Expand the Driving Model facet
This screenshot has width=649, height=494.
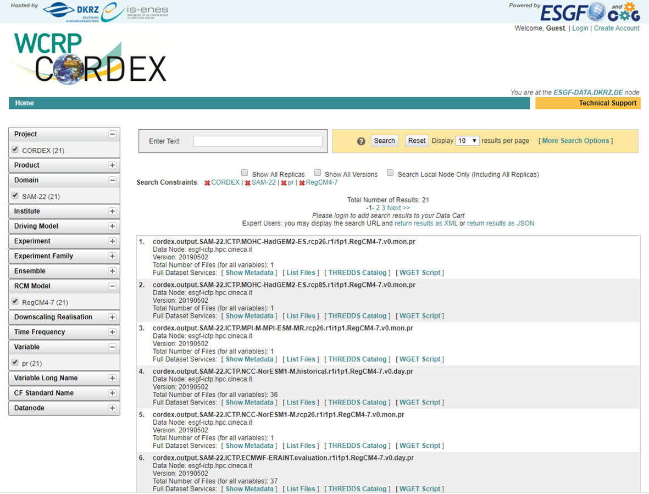point(112,226)
